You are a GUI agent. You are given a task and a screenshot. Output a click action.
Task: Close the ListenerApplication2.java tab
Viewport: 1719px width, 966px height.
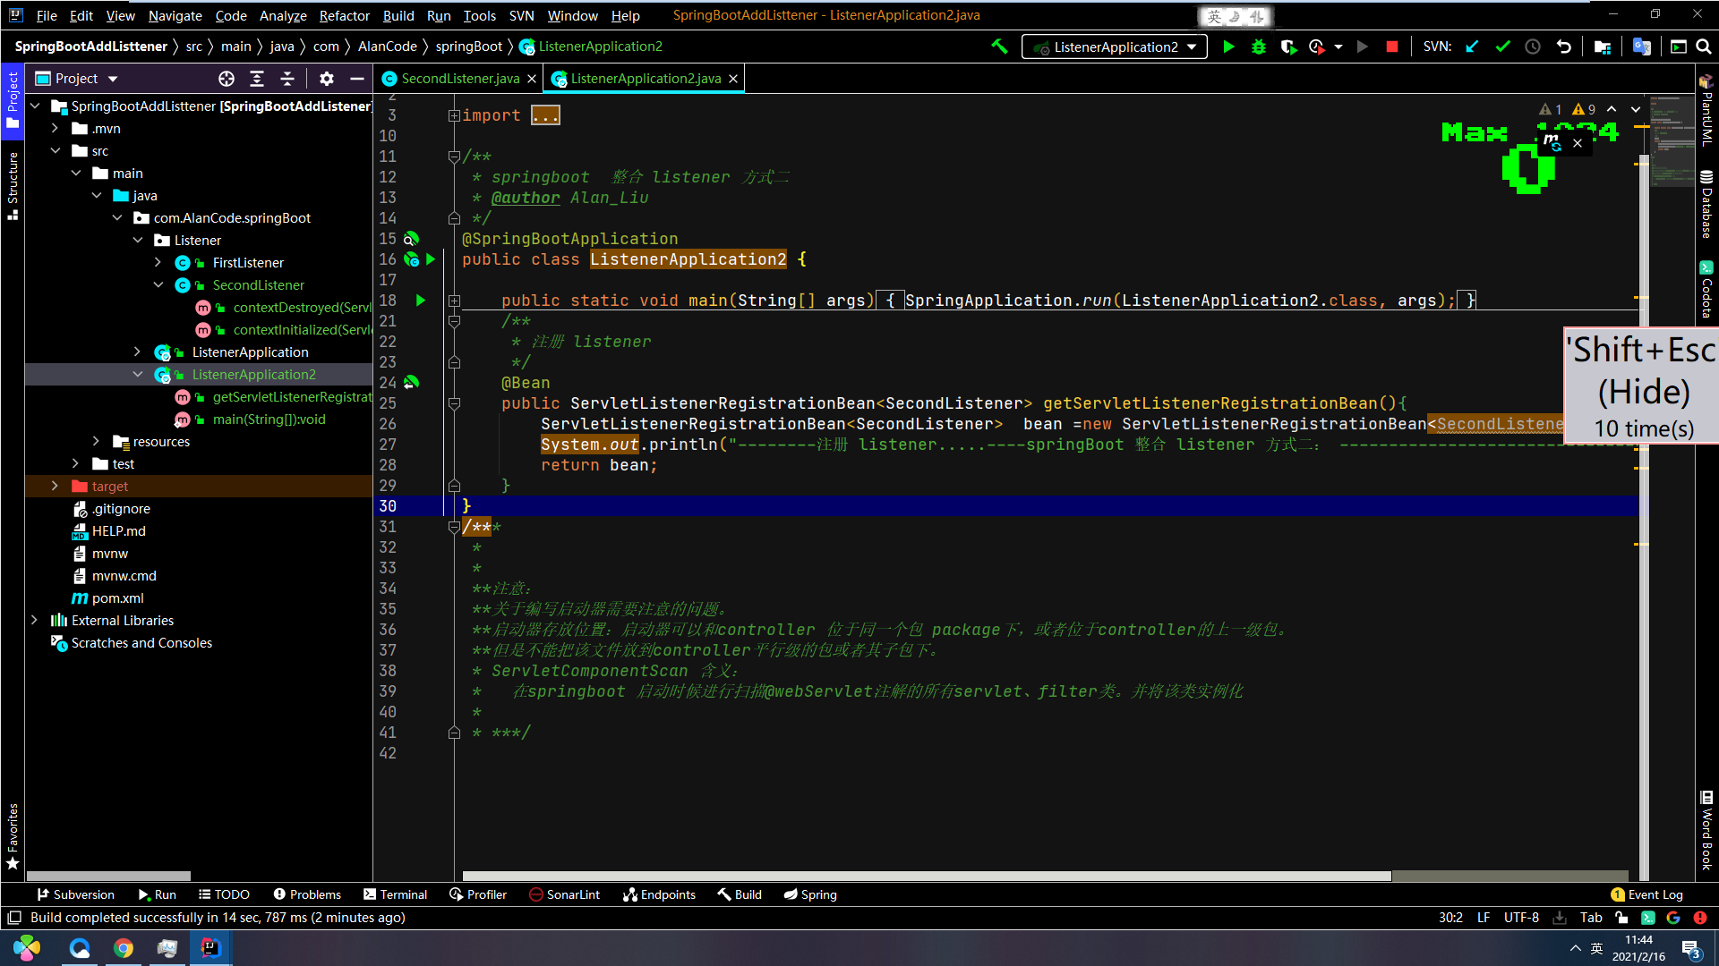coord(733,79)
